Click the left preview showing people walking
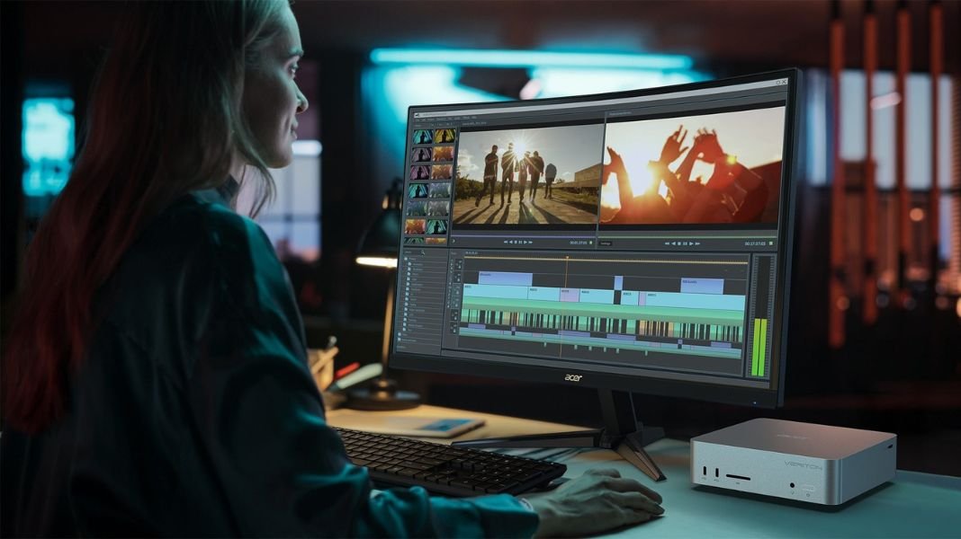 [x=527, y=175]
